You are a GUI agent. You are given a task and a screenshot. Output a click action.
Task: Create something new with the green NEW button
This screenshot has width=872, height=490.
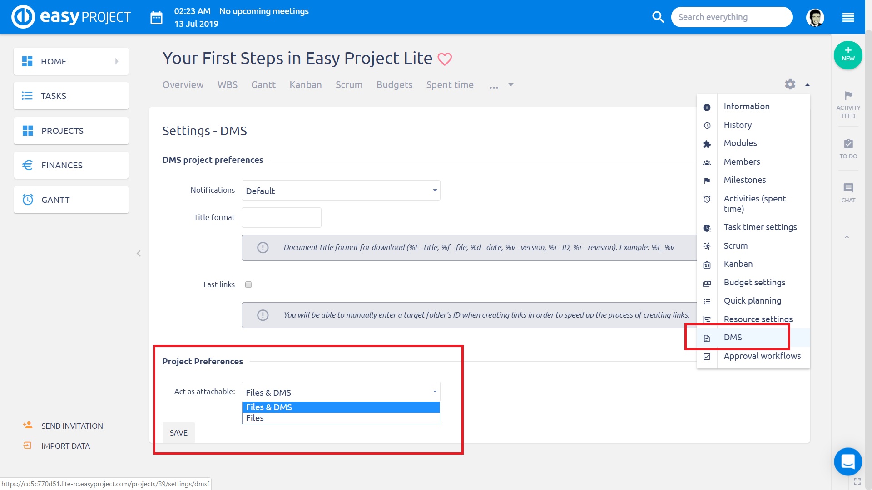[847, 55]
